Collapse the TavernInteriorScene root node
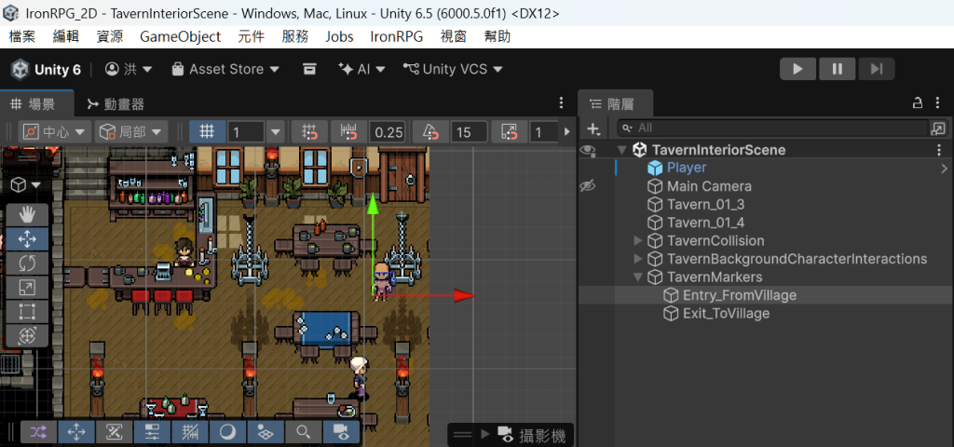 pyautogui.click(x=621, y=150)
